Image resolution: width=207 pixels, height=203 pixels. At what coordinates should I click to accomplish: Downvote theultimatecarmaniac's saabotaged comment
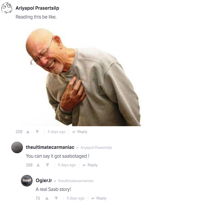(48, 165)
